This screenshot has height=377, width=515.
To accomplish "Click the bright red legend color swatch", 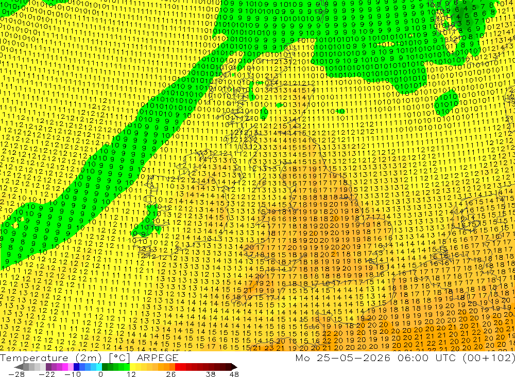I will click(178, 367).
